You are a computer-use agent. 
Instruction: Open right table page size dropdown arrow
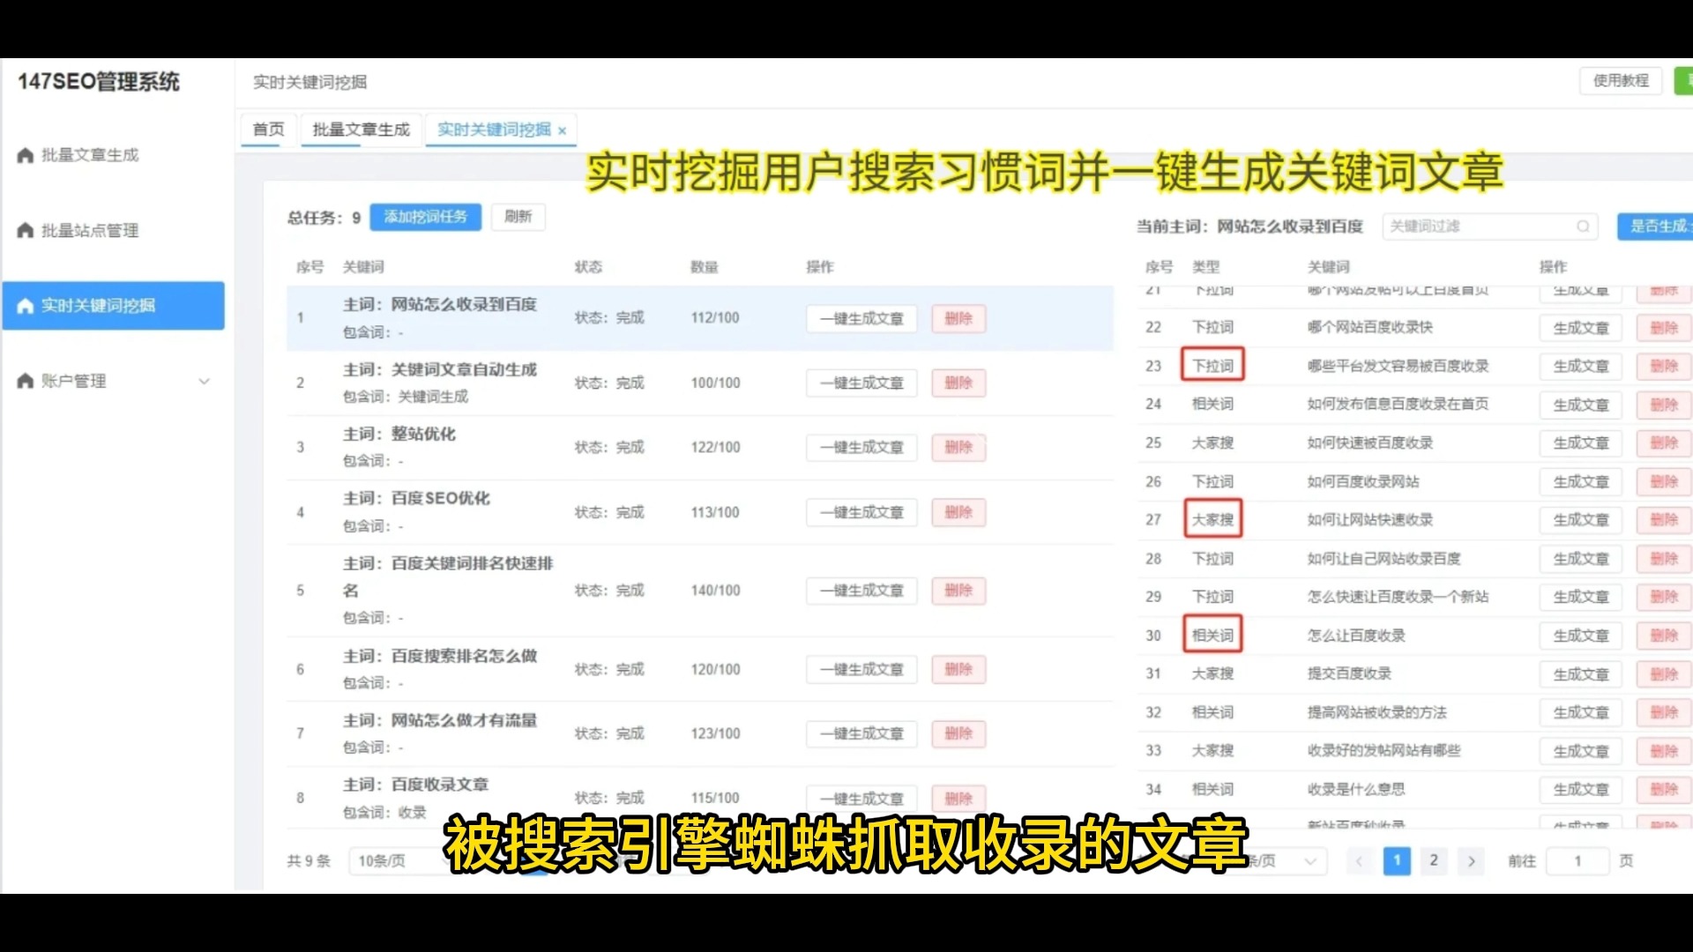pos(1310,861)
